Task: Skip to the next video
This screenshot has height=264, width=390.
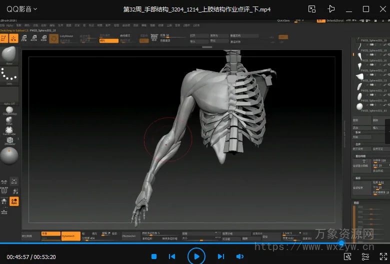Action: click(220, 256)
